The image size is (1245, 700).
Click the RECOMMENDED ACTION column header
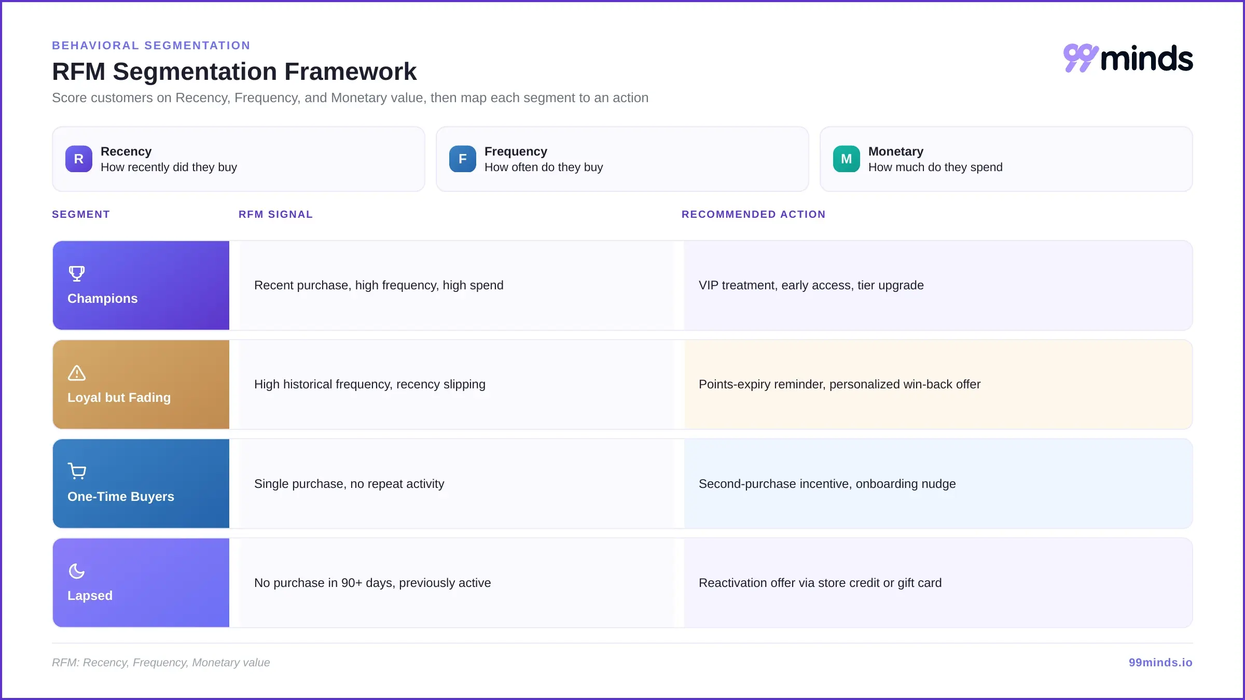pos(753,214)
